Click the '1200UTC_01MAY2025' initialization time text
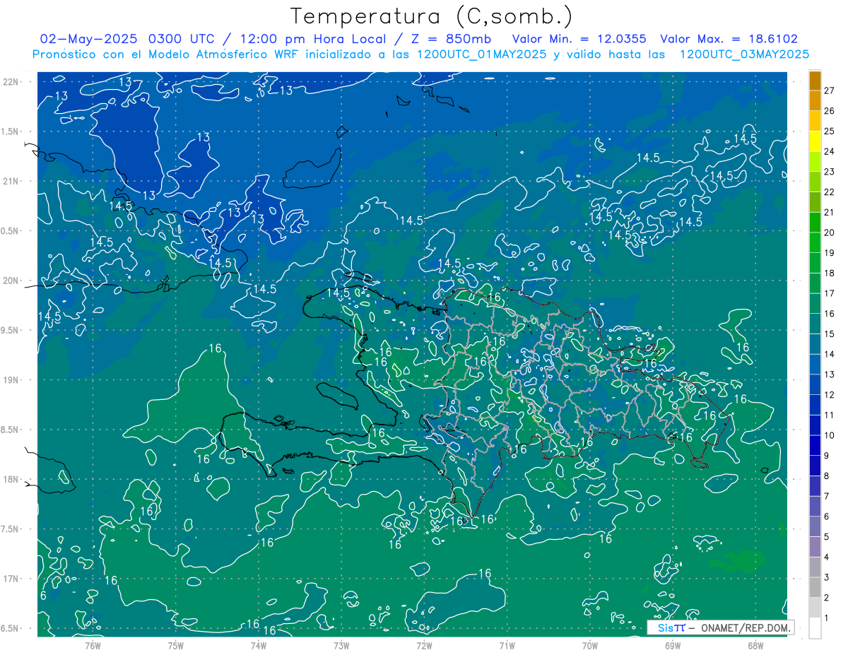Viewport: 848px width, 655px height. tap(481, 54)
